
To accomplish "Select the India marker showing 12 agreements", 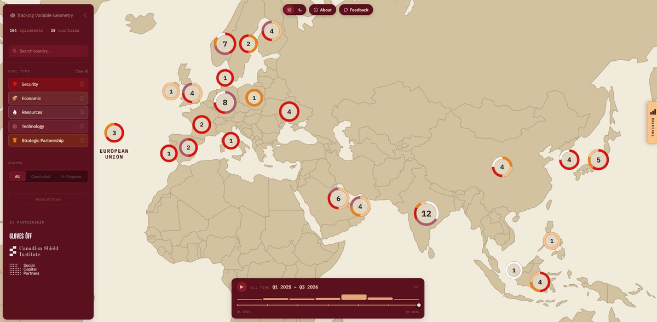I will coord(427,214).
